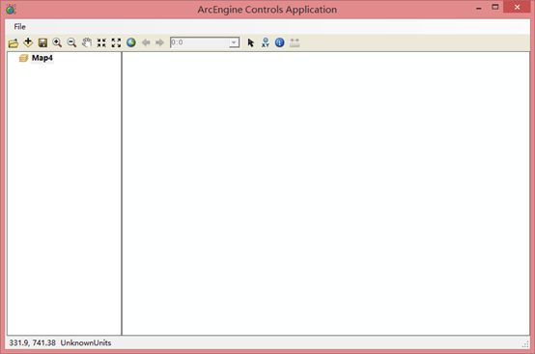The width and height of the screenshot is (535, 354).
Task: Maximize the ArcEngine application window
Action: pos(494,7)
